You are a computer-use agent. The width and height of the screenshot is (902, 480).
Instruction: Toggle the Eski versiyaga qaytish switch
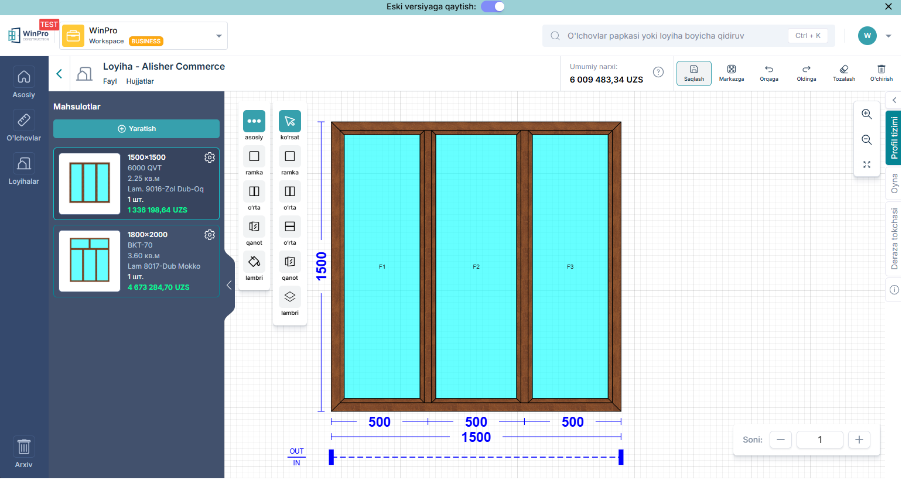point(493,6)
